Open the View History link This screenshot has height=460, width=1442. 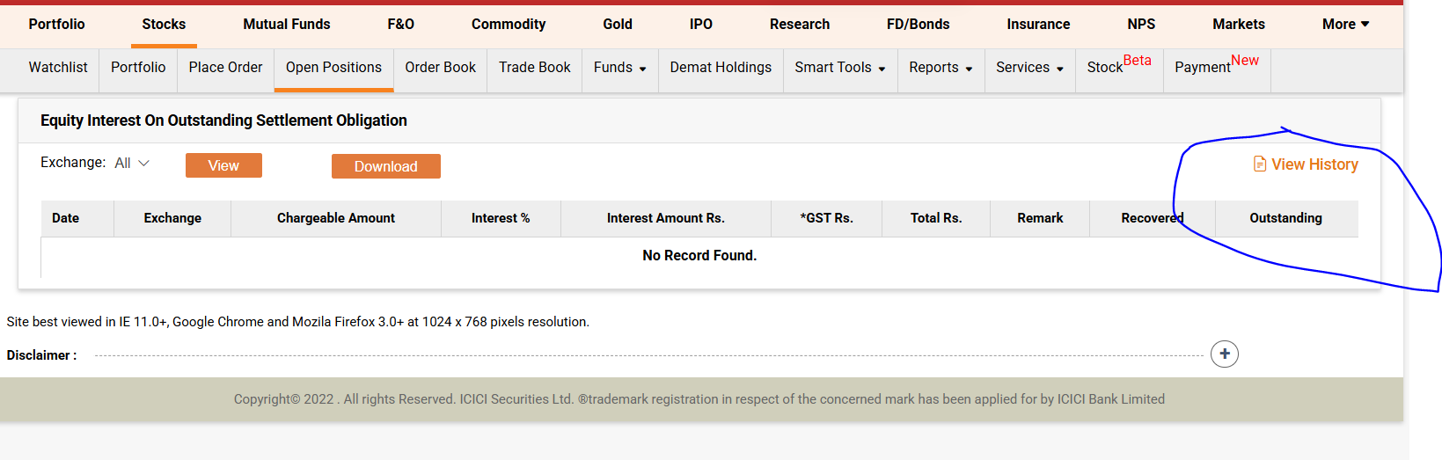pos(1314,164)
